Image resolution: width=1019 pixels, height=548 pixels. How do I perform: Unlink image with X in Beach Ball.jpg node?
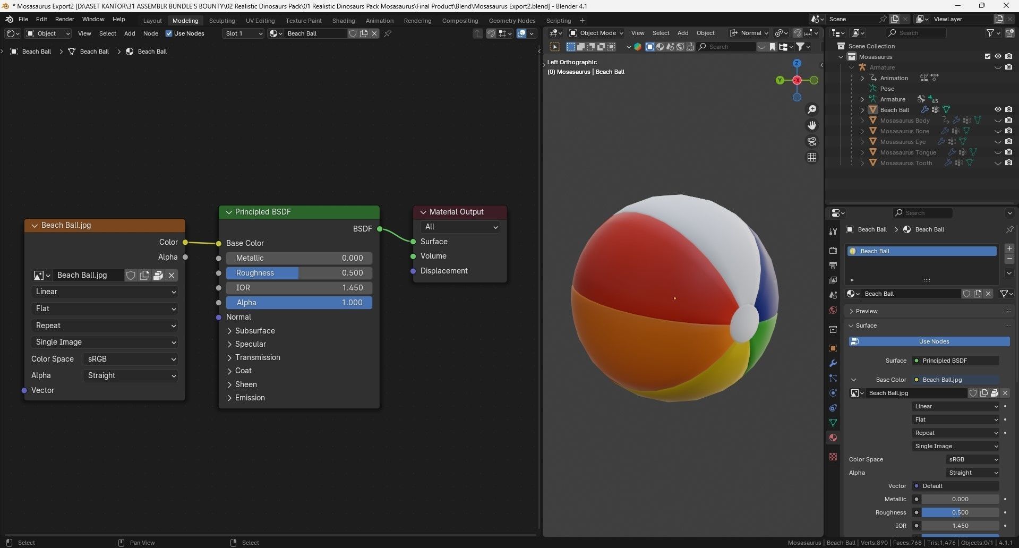point(172,275)
